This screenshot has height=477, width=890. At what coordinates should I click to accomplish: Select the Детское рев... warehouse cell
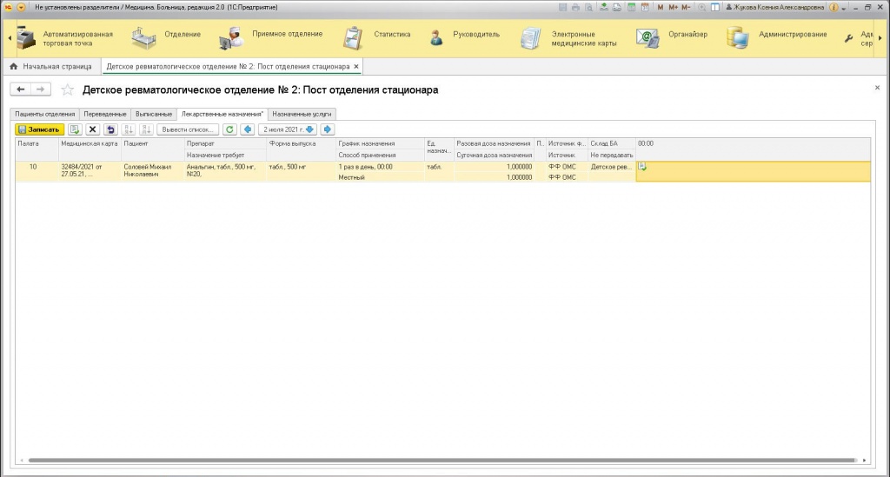pos(611,167)
